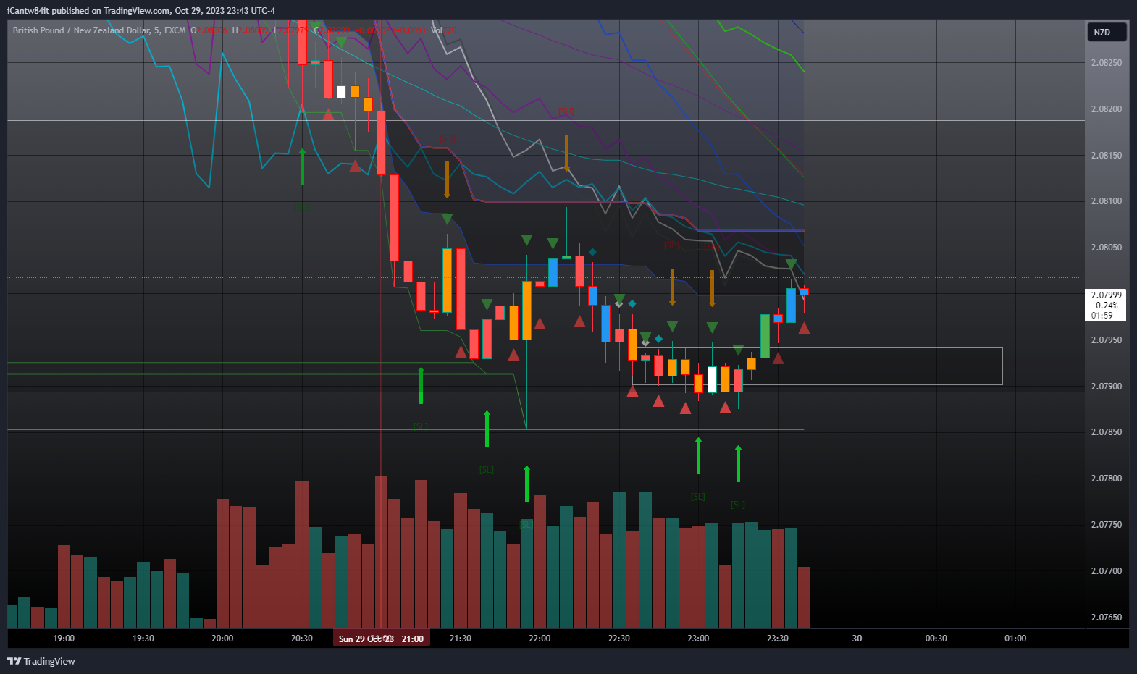Click the 19:00 time axis label

[64, 639]
